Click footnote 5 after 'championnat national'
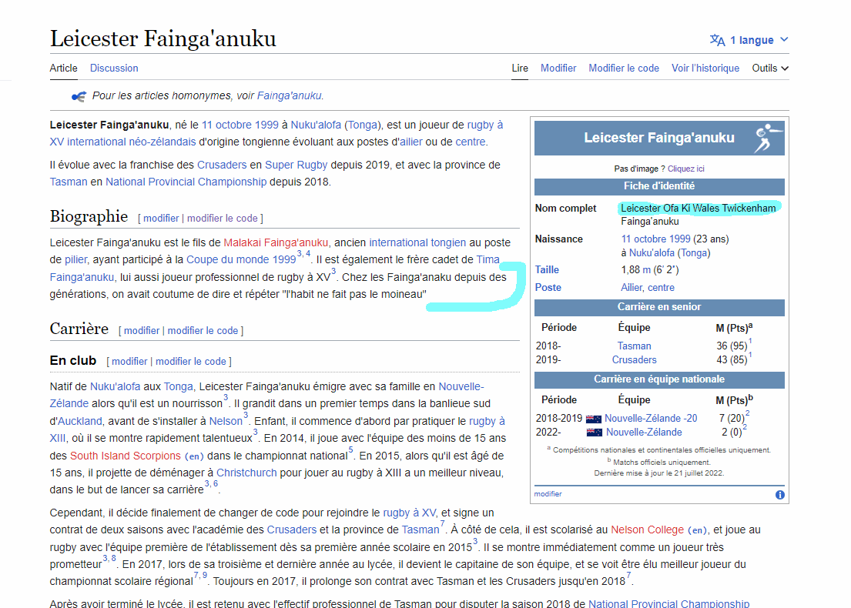The height and width of the screenshot is (608, 851). [x=350, y=449]
